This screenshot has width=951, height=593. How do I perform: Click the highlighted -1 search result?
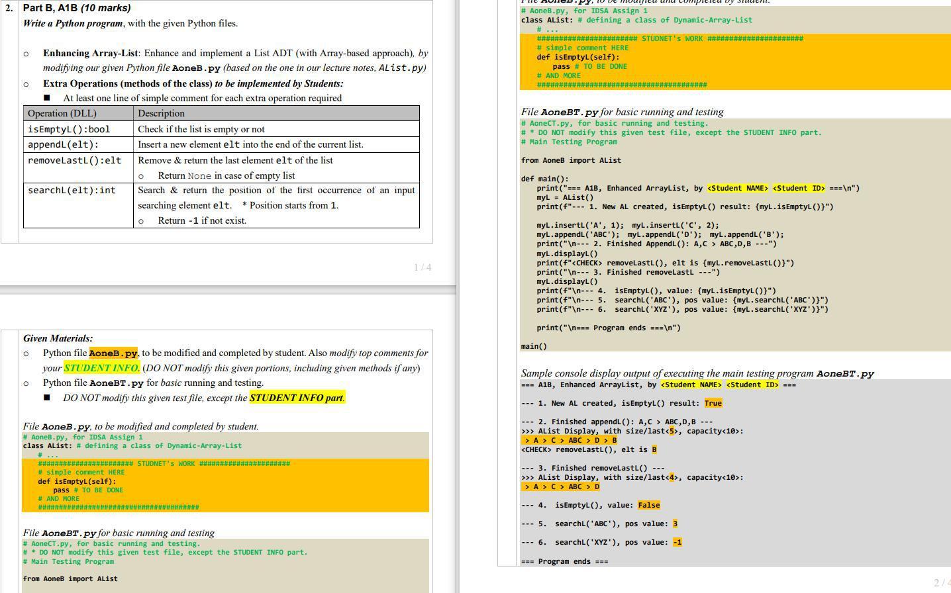click(x=676, y=541)
